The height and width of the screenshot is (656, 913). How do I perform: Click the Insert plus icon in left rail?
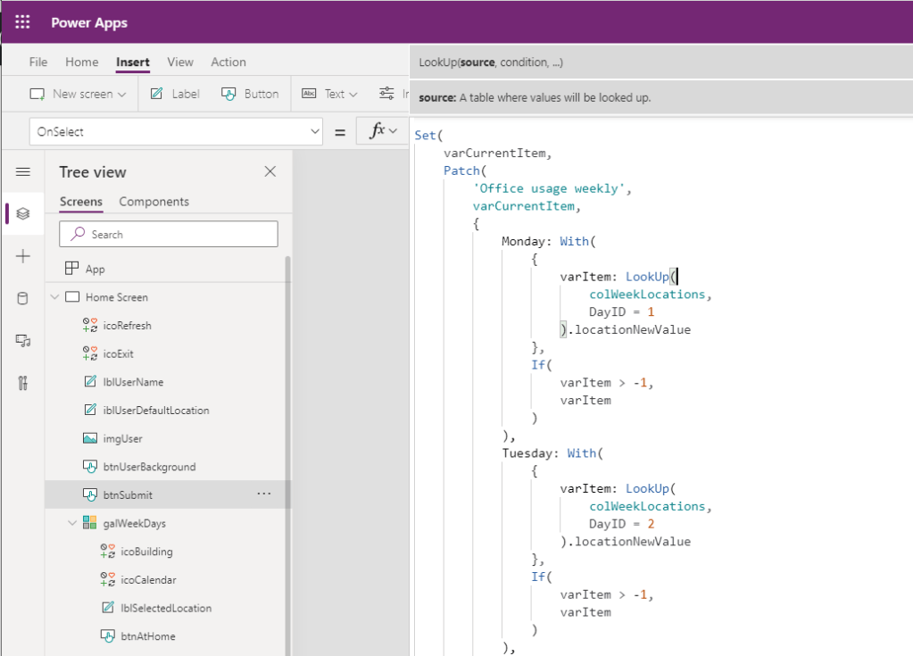click(23, 256)
